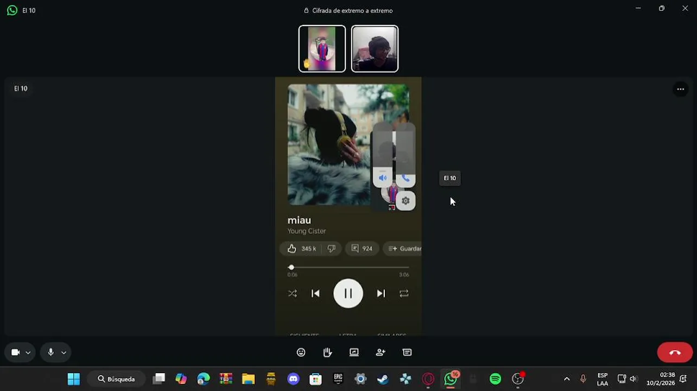Open the gear settings in the volume overlay
Image resolution: width=697 pixels, height=391 pixels.
pyautogui.click(x=405, y=201)
